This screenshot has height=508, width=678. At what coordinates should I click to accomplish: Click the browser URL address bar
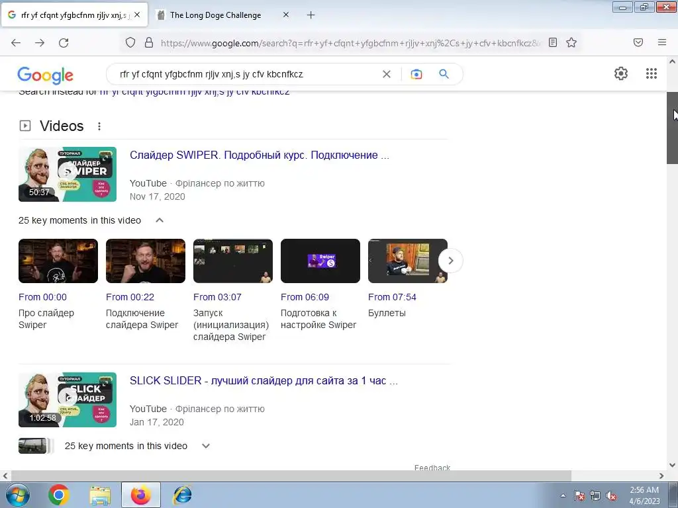(350, 43)
